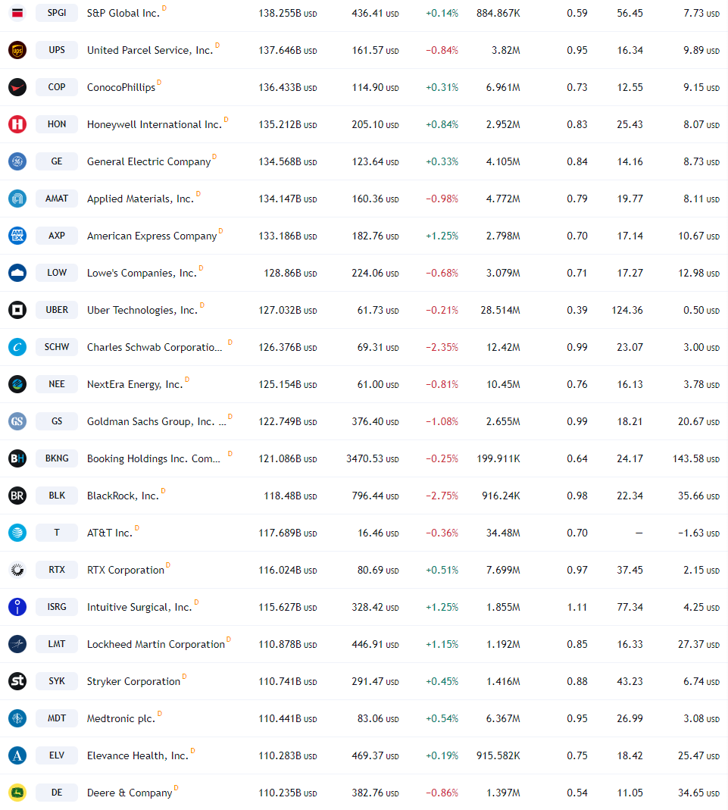Click market cap 138.255B USD

pos(288,14)
